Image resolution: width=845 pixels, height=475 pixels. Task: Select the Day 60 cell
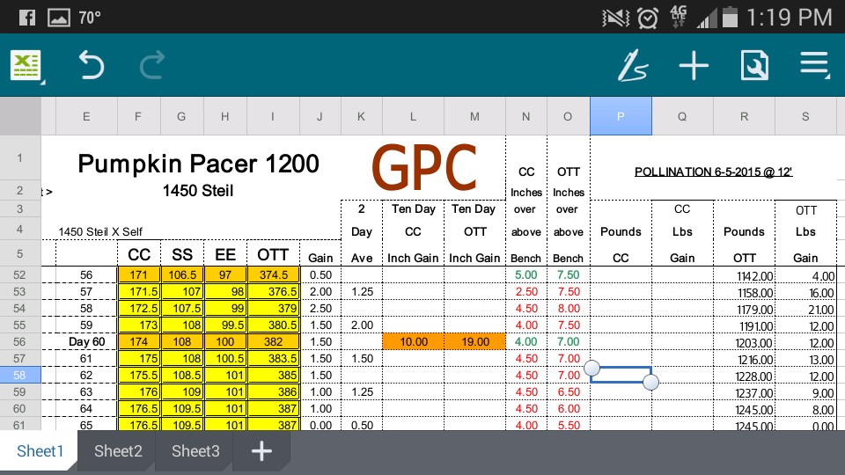(x=85, y=341)
